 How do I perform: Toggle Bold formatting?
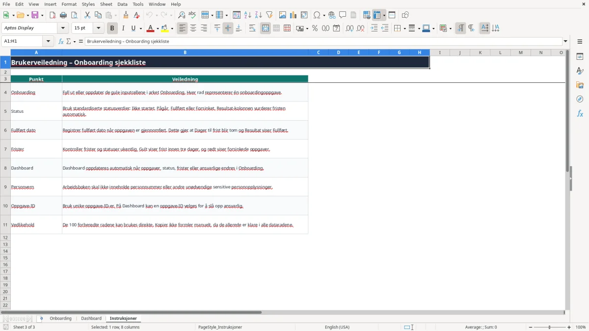[112, 28]
